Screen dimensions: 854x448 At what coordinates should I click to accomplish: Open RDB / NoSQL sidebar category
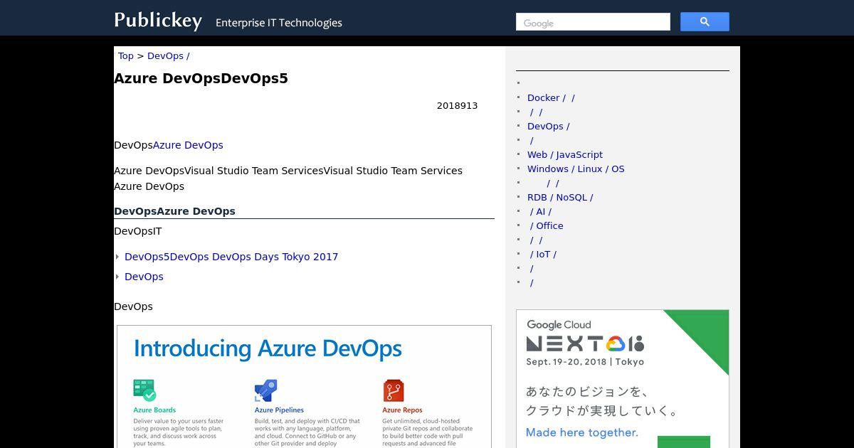tap(560, 197)
